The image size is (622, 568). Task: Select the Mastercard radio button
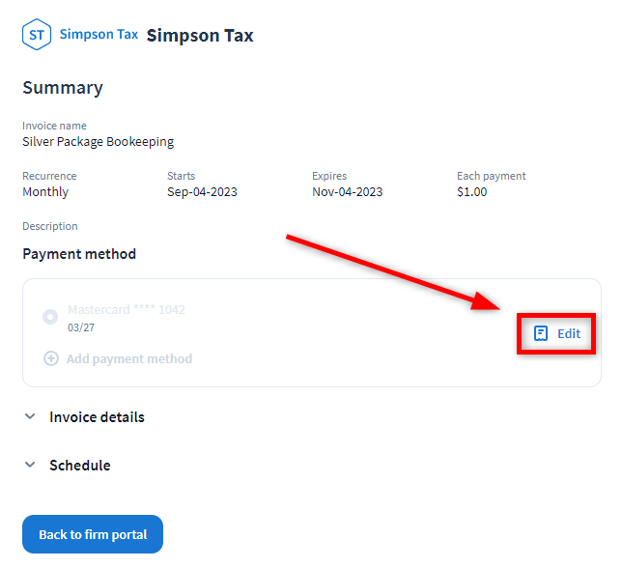(50, 317)
